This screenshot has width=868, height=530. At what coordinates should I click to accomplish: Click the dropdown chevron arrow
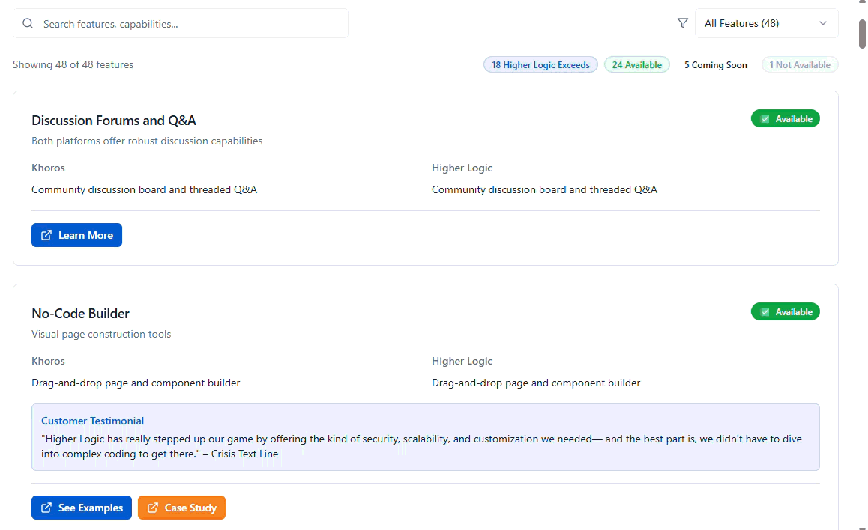823,24
